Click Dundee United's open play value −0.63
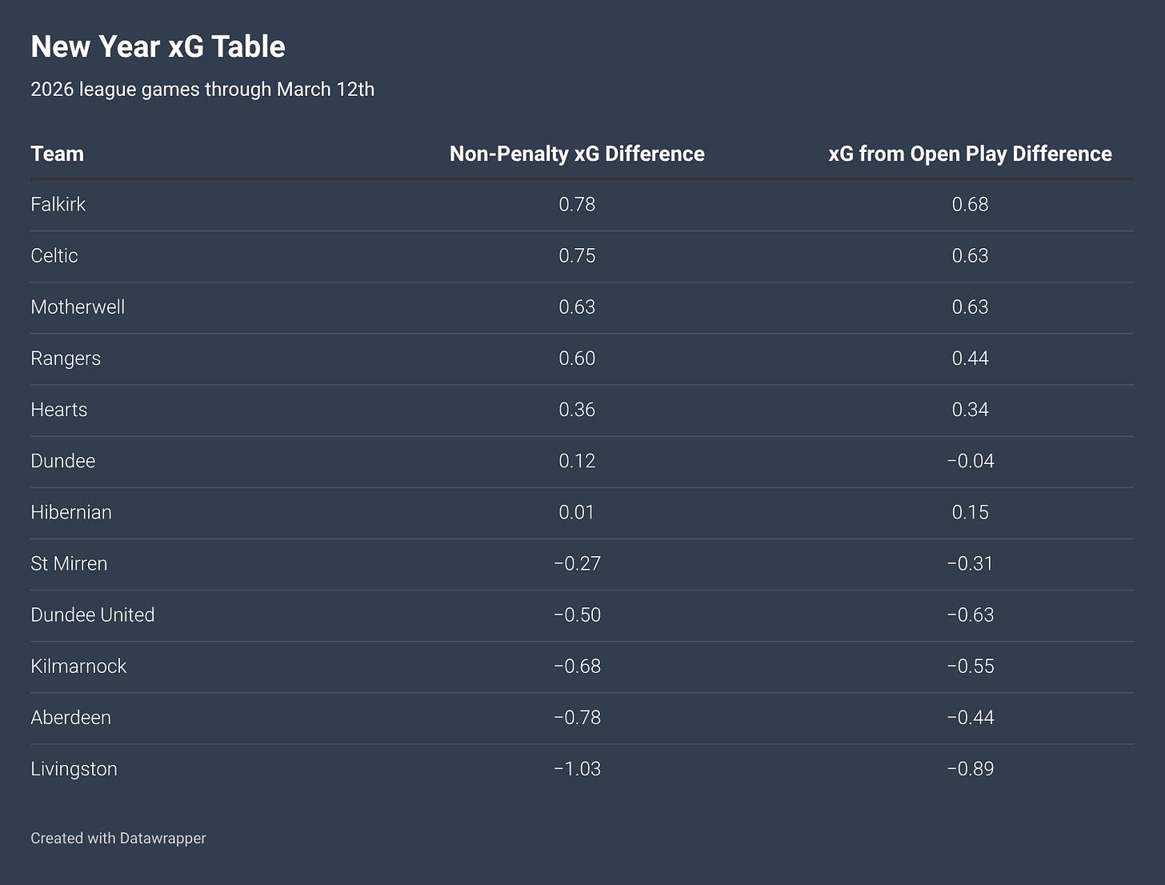1165x885 pixels. [x=970, y=615]
